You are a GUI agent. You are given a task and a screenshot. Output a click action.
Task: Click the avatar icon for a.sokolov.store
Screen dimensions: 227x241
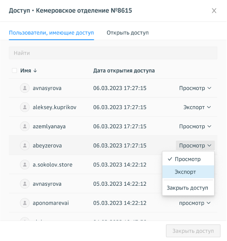pyautogui.click(x=25, y=165)
